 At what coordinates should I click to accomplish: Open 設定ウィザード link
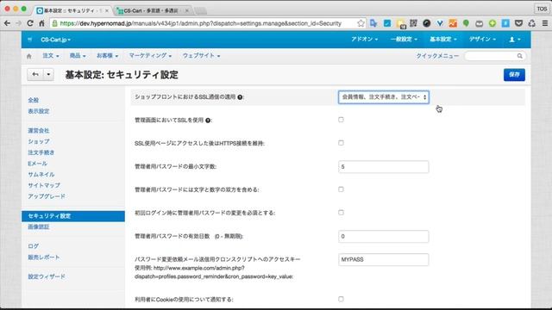point(47,276)
